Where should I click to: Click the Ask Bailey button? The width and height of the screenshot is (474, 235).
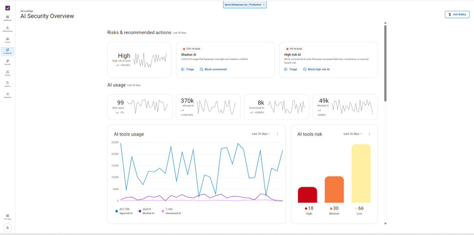[x=457, y=15]
